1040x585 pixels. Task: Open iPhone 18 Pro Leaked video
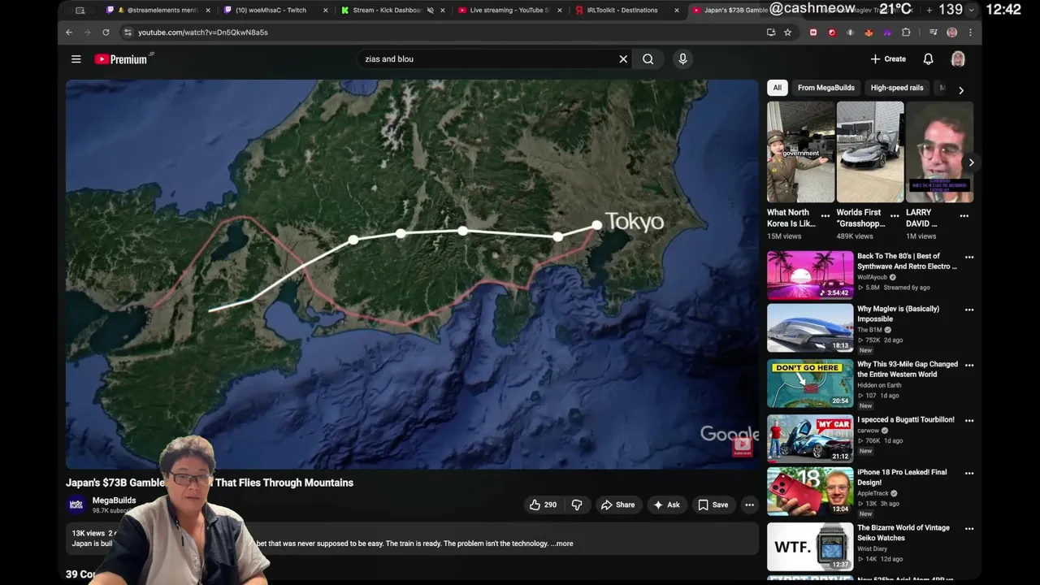pyautogui.click(x=902, y=477)
